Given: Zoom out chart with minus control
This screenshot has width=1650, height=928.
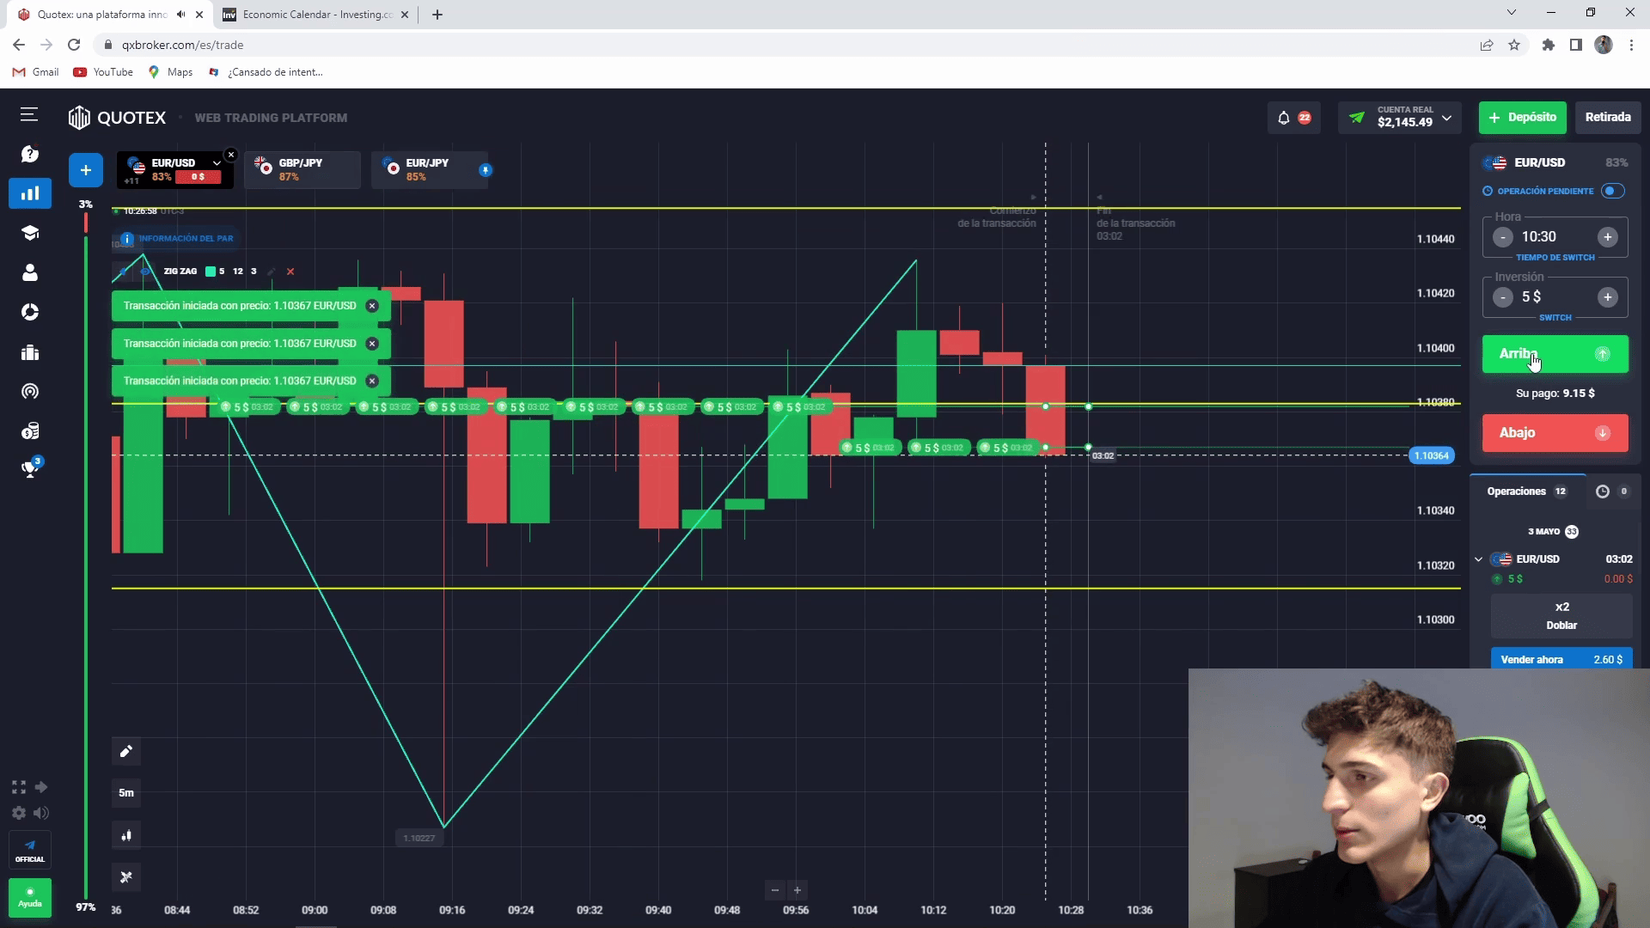Looking at the screenshot, I should point(774,890).
